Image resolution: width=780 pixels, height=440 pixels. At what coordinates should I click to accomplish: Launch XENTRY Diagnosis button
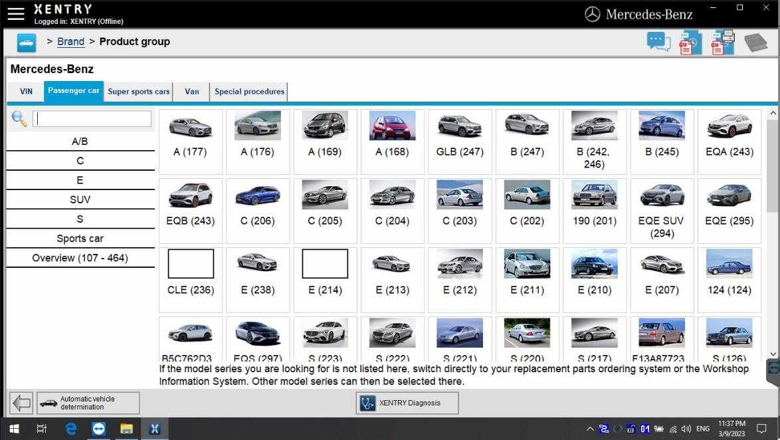point(407,403)
